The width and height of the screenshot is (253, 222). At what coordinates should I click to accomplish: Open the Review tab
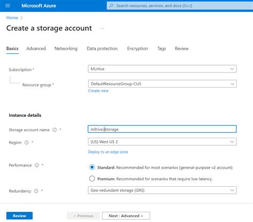point(181,49)
